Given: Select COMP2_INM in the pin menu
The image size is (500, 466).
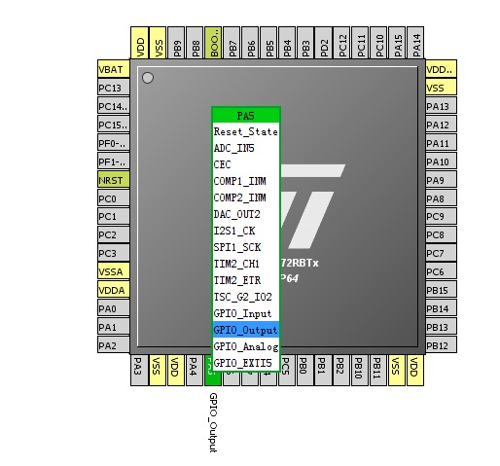Looking at the screenshot, I should click(246, 197).
